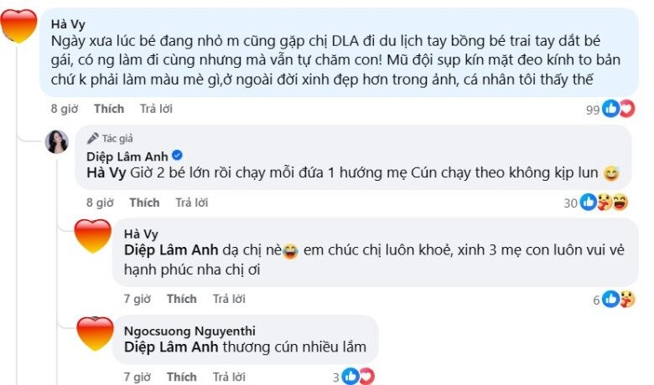Click the Hà Vy mention in Diệp Lâm Anh's reply
The image size is (654, 385).
click(105, 173)
